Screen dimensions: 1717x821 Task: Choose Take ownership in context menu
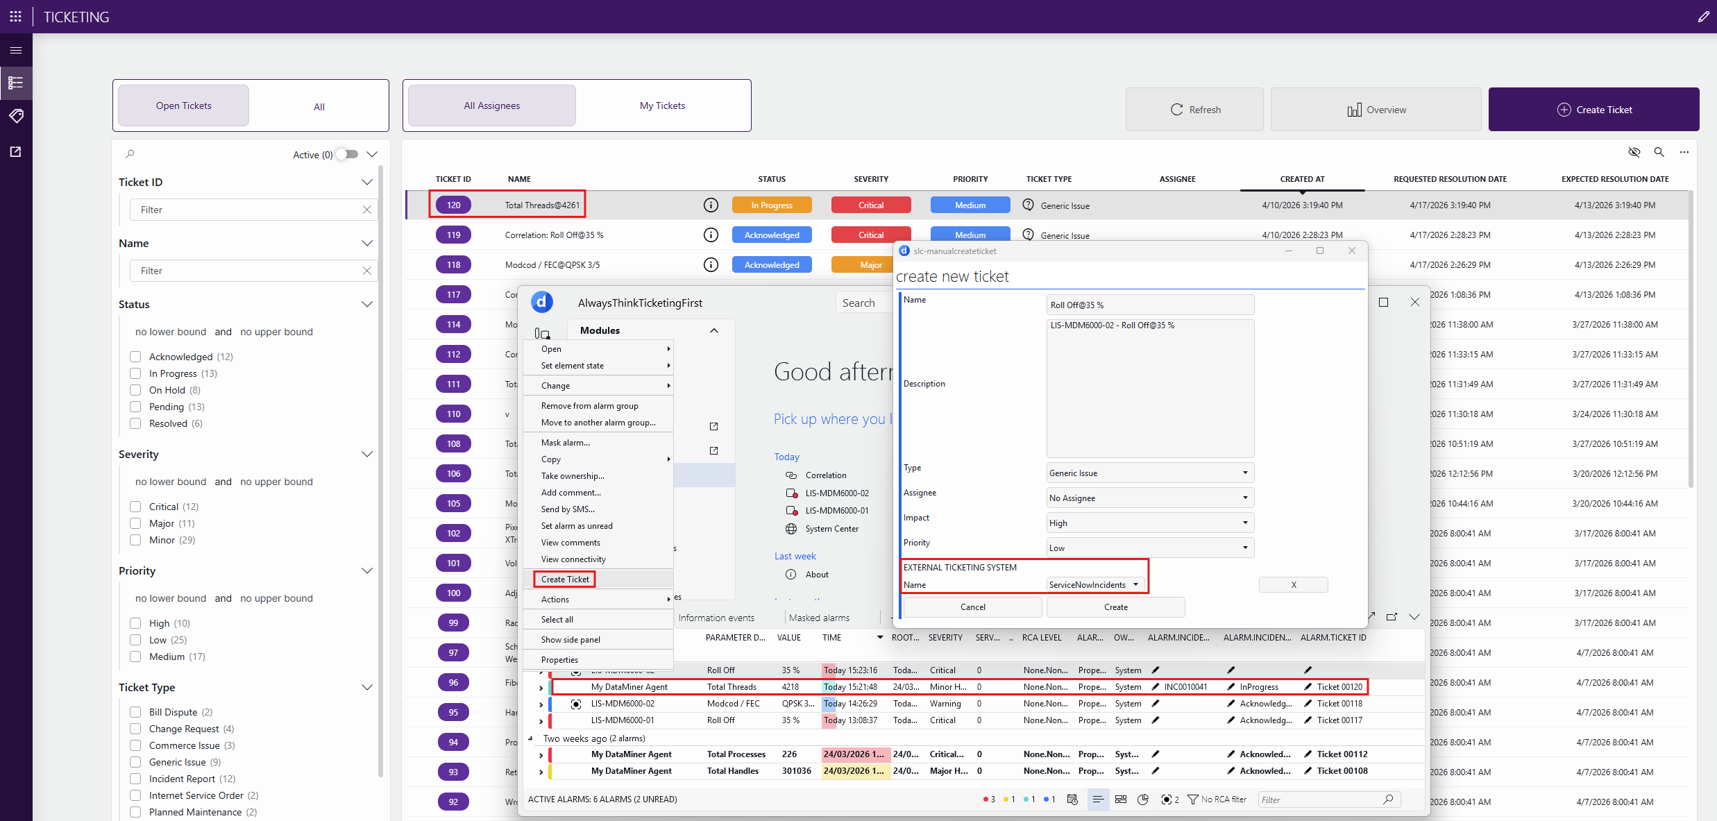point(573,476)
